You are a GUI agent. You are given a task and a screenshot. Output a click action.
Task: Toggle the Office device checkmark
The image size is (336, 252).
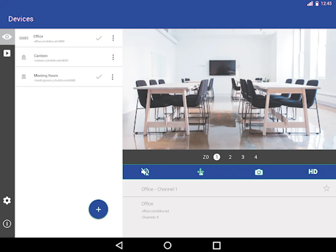pos(99,38)
